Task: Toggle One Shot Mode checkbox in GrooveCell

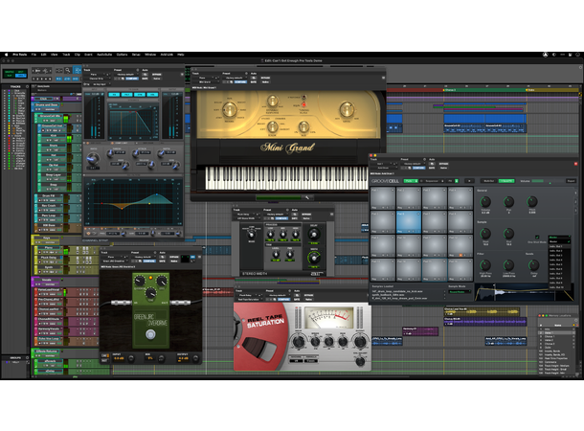Action: (537, 237)
